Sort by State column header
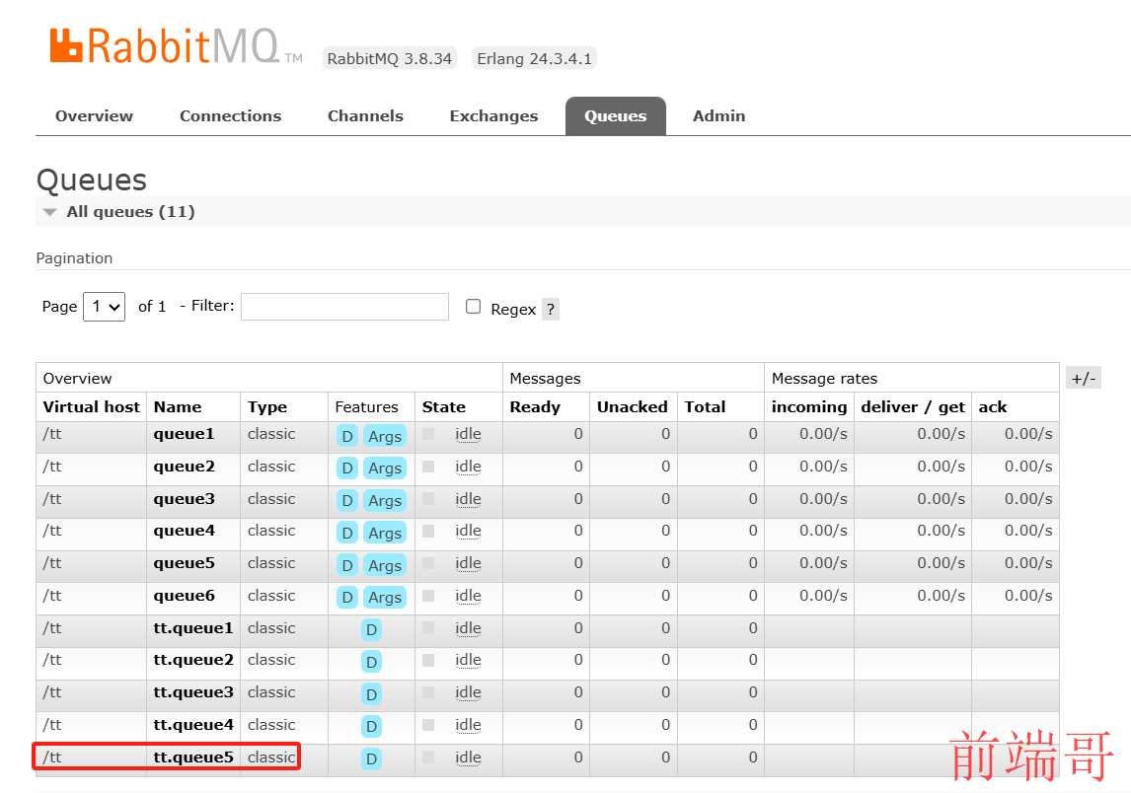 tap(443, 406)
